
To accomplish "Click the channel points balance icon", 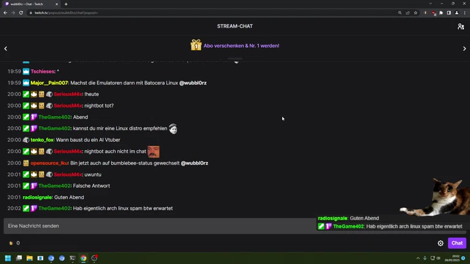I will click(x=11, y=243).
